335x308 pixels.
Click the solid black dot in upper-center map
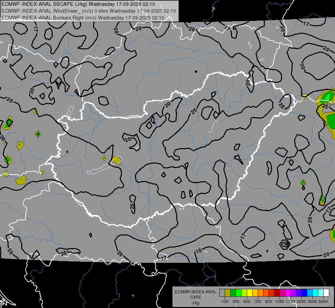pyautogui.click(x=196, y=72)
